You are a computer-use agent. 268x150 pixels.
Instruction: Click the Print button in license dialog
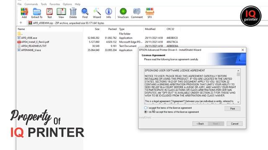click(232, 108)
